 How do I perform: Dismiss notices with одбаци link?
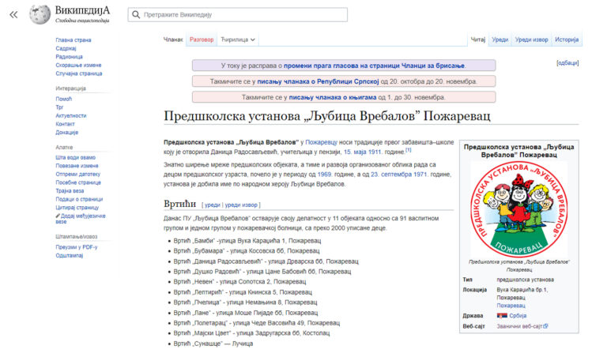point(567,62)
